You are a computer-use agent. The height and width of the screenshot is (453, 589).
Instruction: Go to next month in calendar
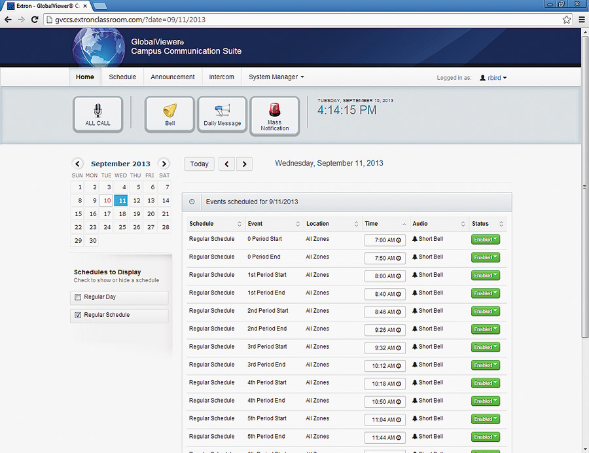point(164,164)
